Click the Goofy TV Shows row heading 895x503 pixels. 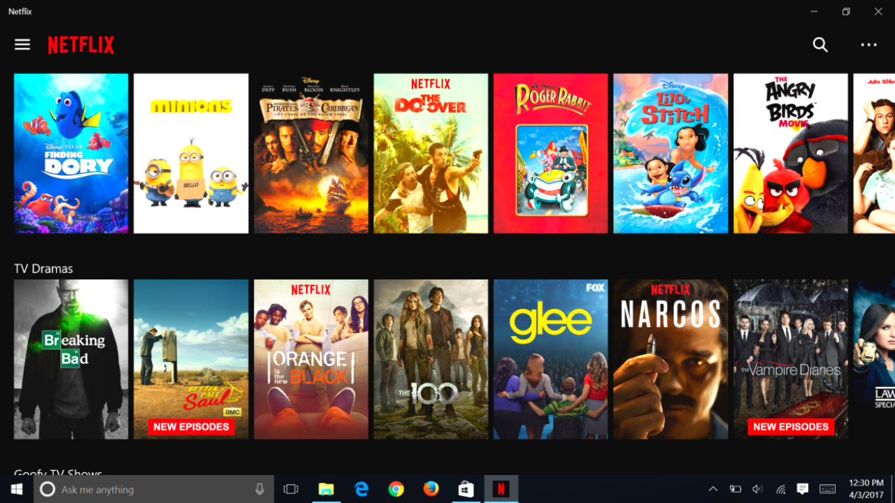(58, 472)
